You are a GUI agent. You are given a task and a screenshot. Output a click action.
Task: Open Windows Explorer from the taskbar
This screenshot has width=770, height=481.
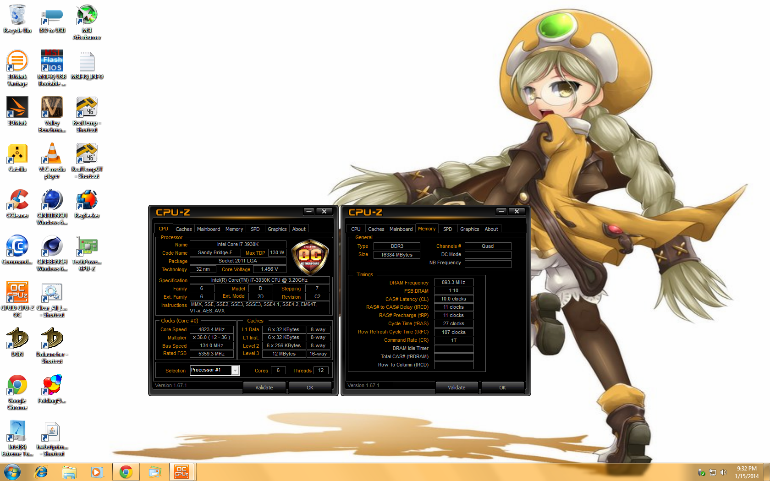click(69, 472)
